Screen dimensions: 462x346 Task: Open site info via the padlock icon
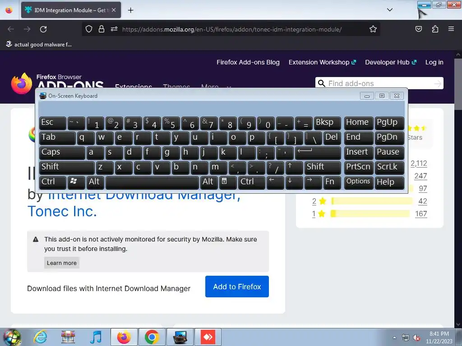[102, 29]
